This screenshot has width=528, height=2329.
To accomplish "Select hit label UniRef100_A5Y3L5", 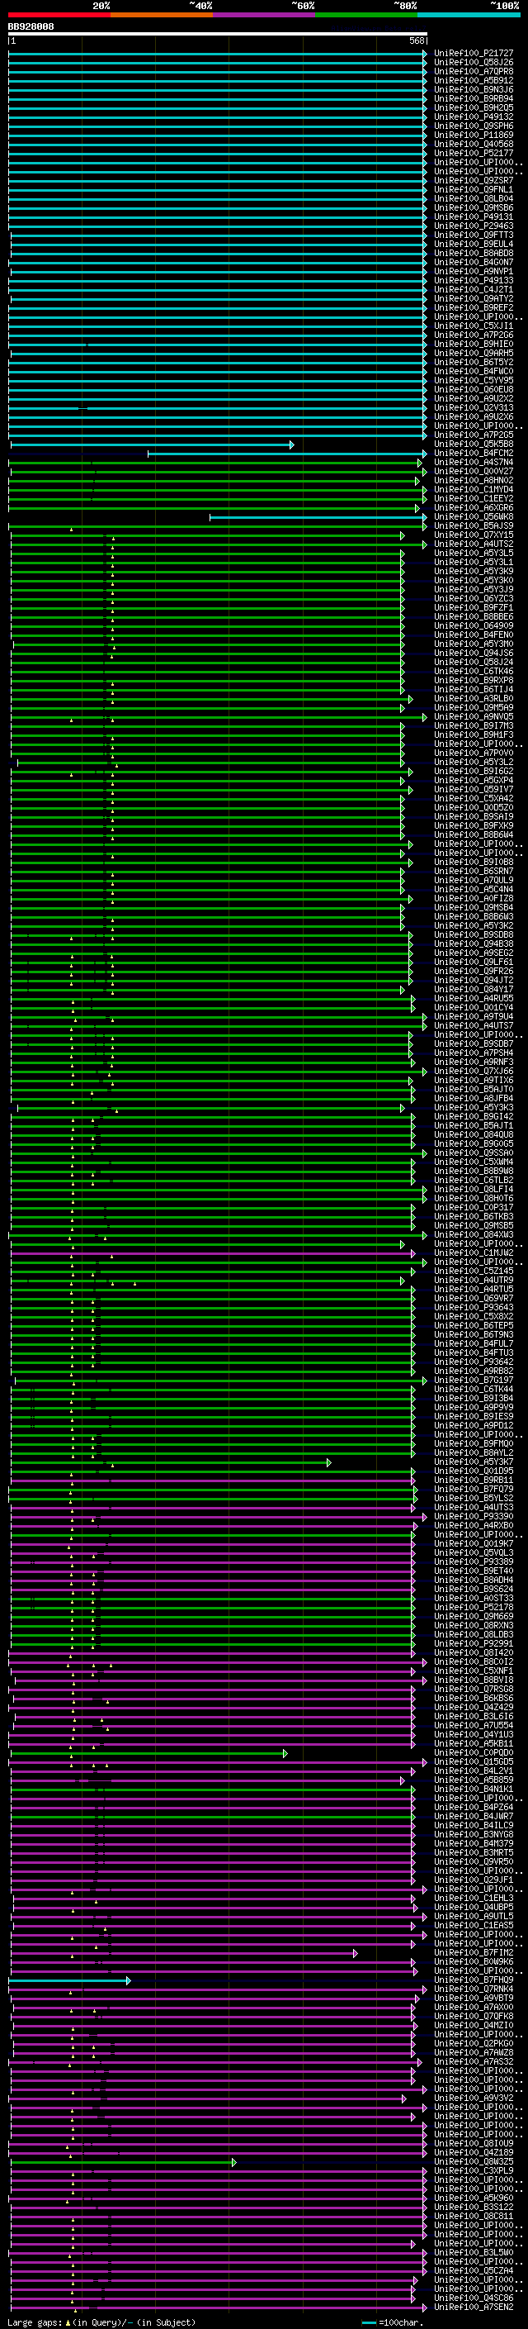I will pyautogui.click(x=473, y=554).
